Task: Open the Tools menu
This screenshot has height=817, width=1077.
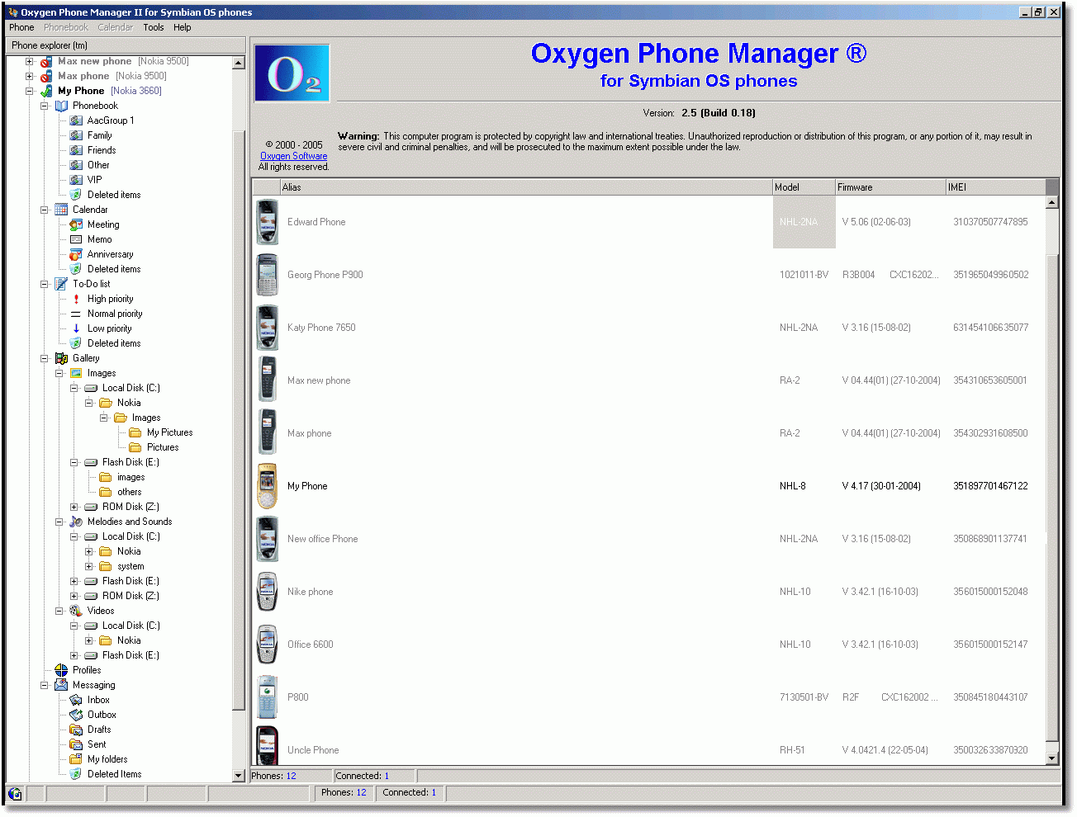Action: (154, 27)
